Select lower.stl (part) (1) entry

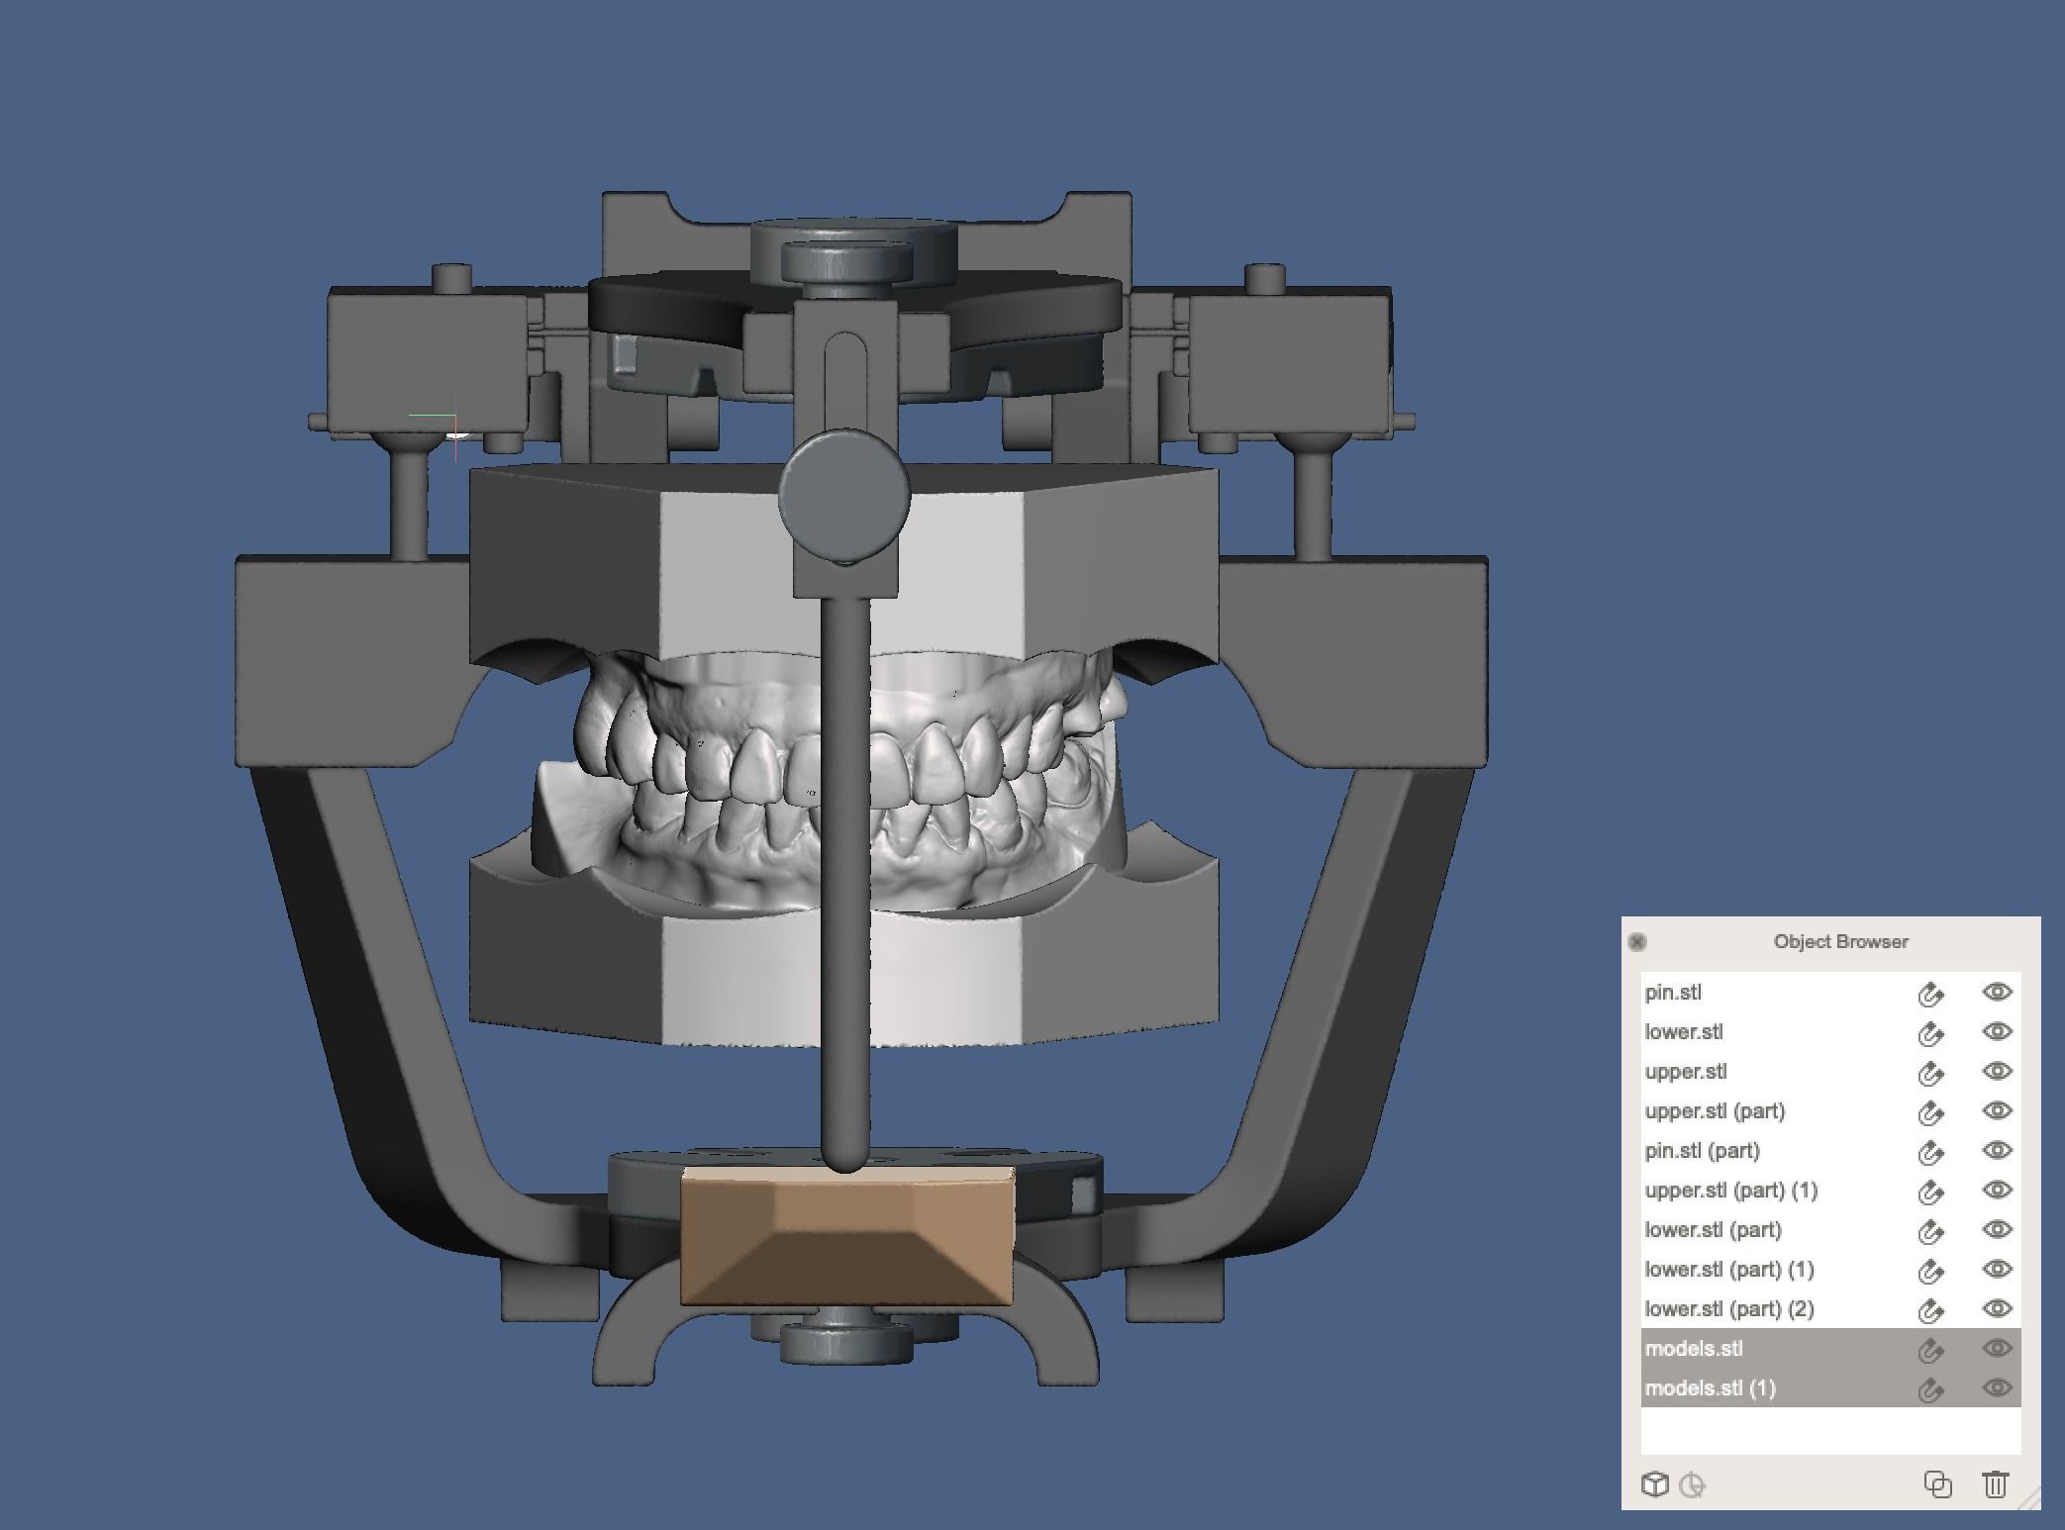tap(1728, 1269)
